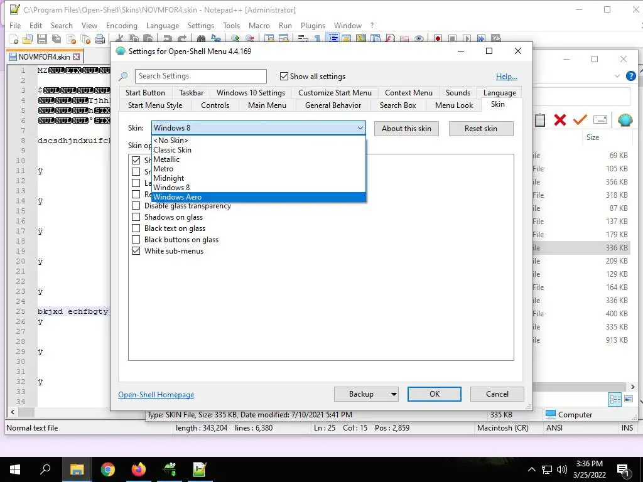Open the Help... link
Screen dimensions: 643x482
click(507, 77)
